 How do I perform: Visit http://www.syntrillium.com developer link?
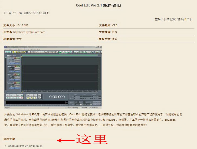point(29,32)
